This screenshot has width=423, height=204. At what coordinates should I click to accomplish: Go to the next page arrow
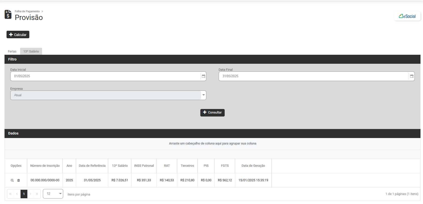pos(31,194)
